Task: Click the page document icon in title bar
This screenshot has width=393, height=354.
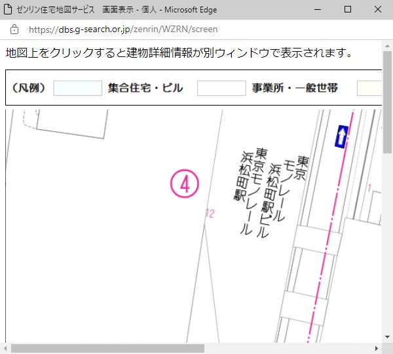Action: pyautogui.click(x=8, y=10)
